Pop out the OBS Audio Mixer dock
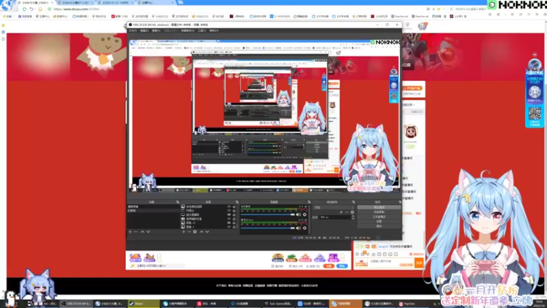Screen dimensions: 547x308 (309, 202)
